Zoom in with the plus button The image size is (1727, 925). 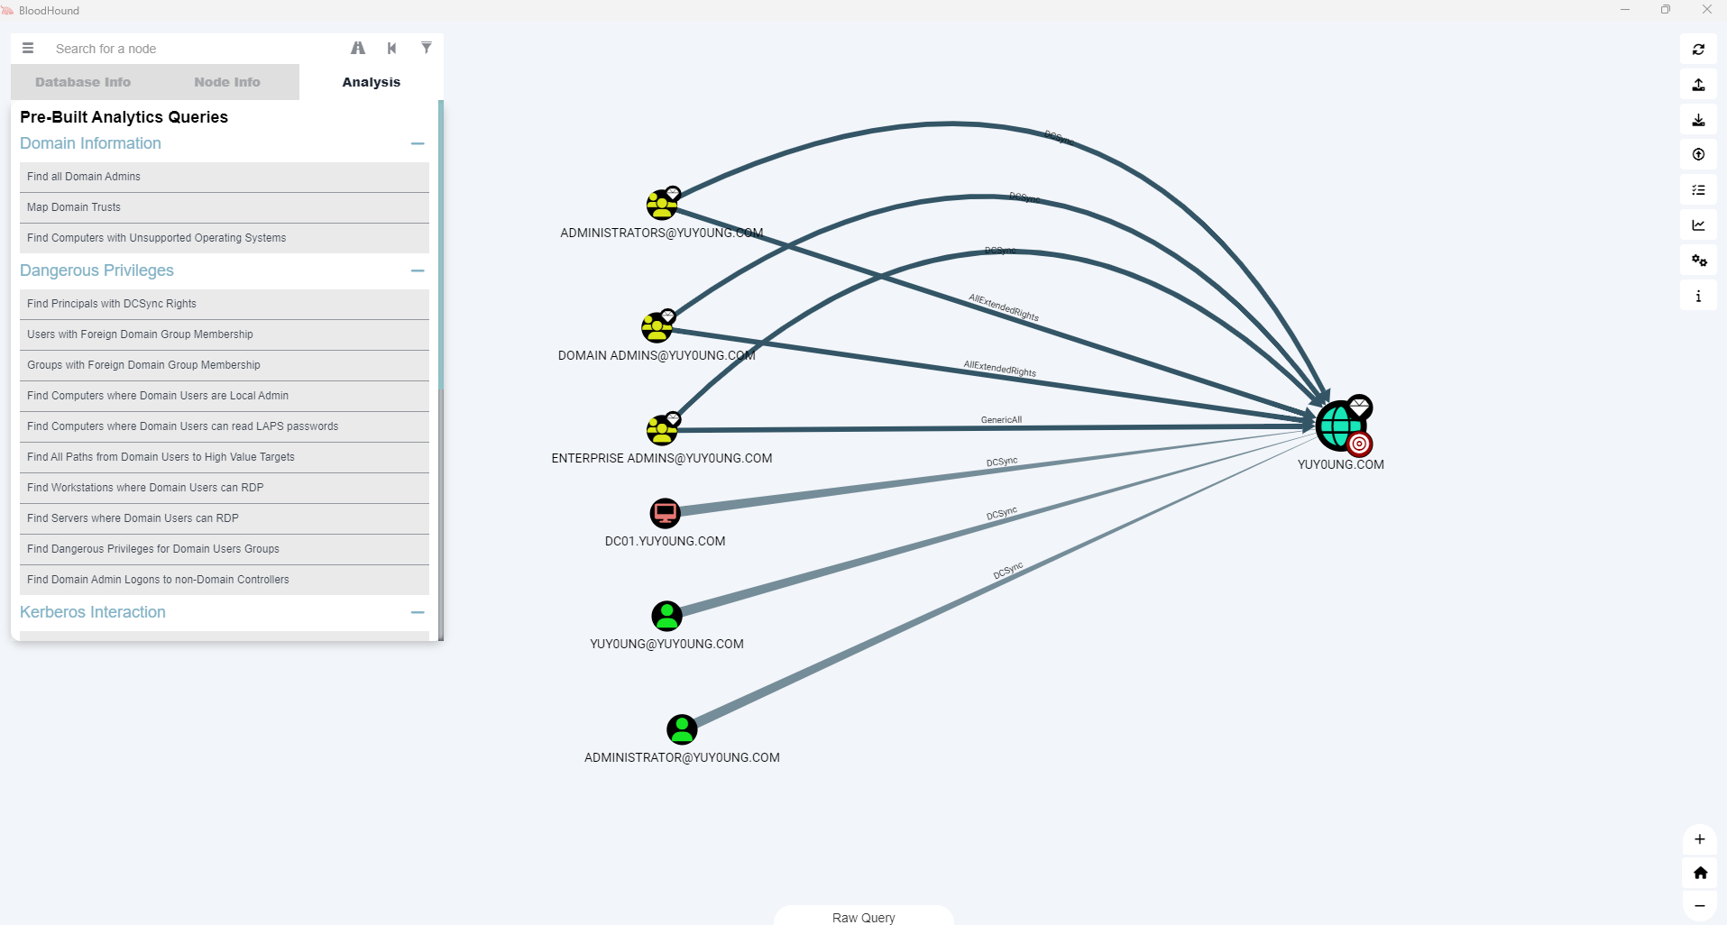coord(1699,839)
